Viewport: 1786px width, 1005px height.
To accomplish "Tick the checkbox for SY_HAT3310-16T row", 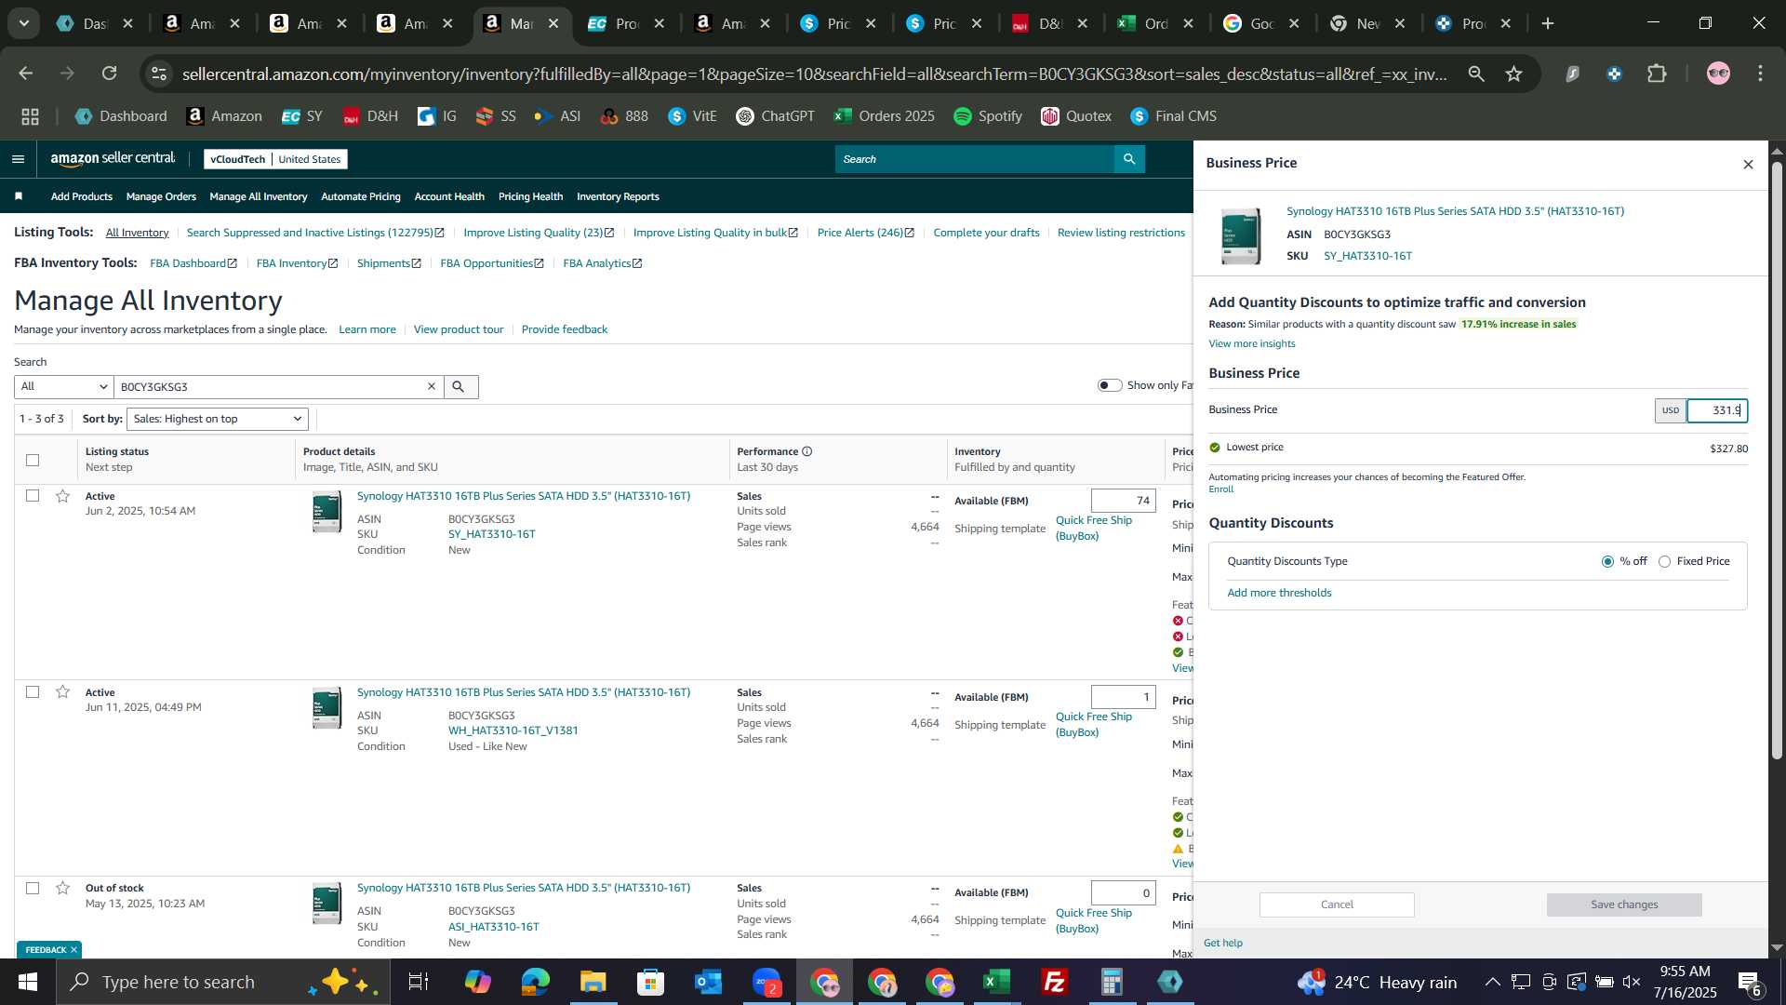I will (33, 496).
